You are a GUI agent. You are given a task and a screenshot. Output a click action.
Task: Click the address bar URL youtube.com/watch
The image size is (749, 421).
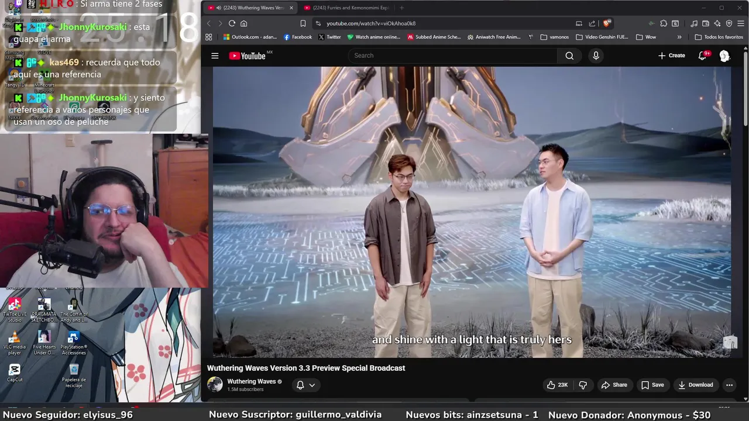point(371,23)
